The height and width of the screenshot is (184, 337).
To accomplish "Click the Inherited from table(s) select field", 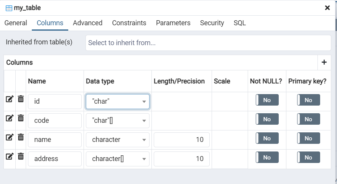I will (x=208, y=43).
